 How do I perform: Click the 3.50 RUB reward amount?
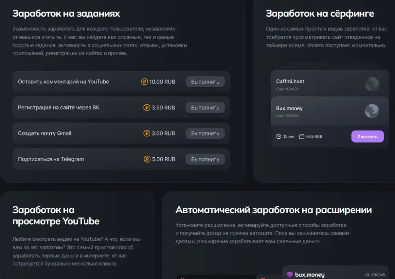163,108
